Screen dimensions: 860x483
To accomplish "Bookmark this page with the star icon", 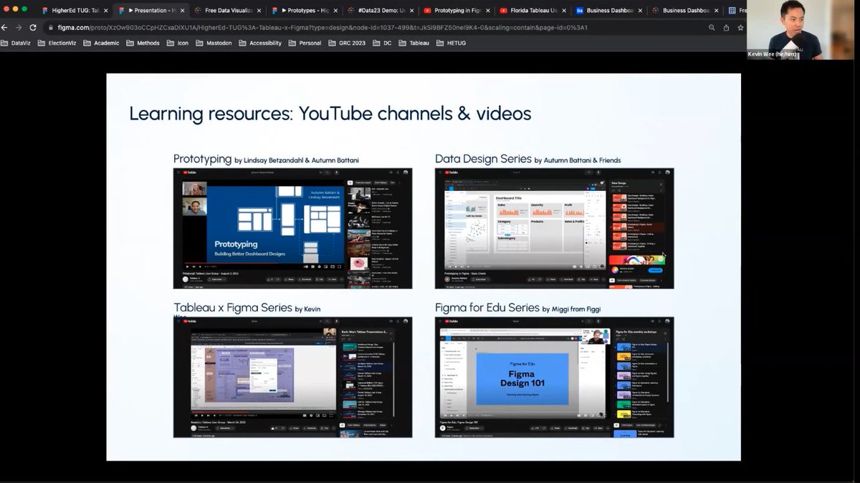I will 740,29.
